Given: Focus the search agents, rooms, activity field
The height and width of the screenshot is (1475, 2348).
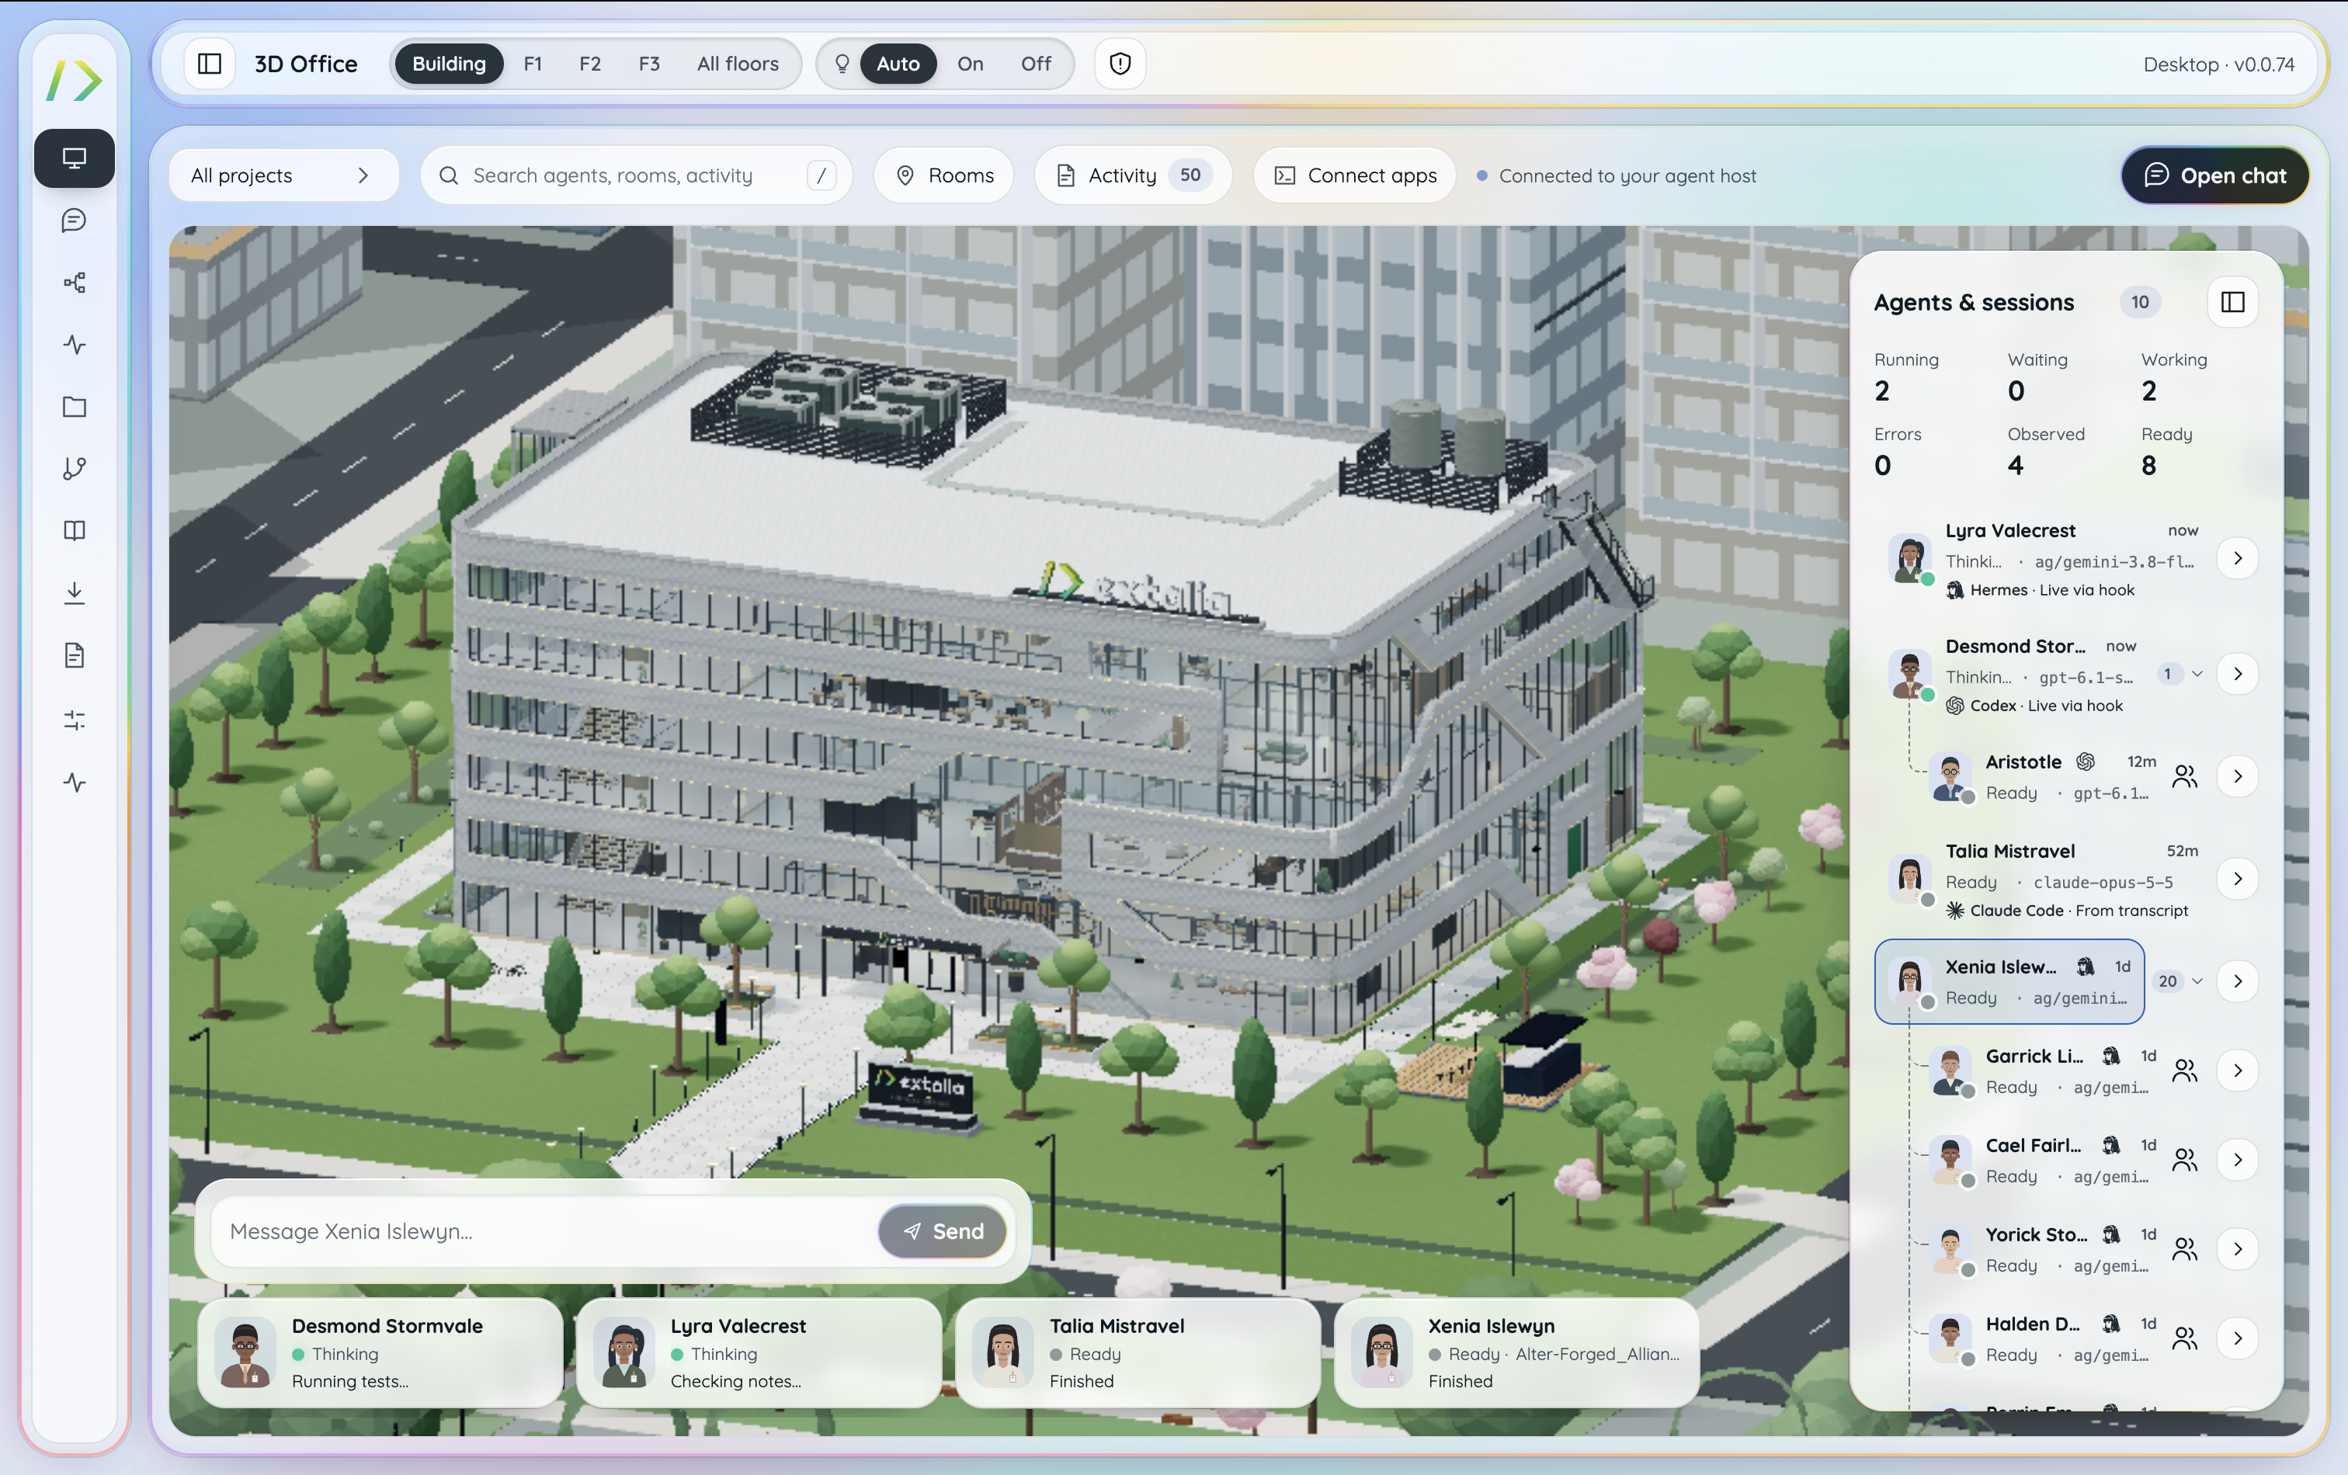Looking at the screenshot, I should pyautogui.click(x=637, y=175).
